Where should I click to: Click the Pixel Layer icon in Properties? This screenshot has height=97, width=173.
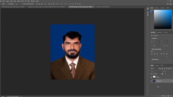tap(152, 35)
